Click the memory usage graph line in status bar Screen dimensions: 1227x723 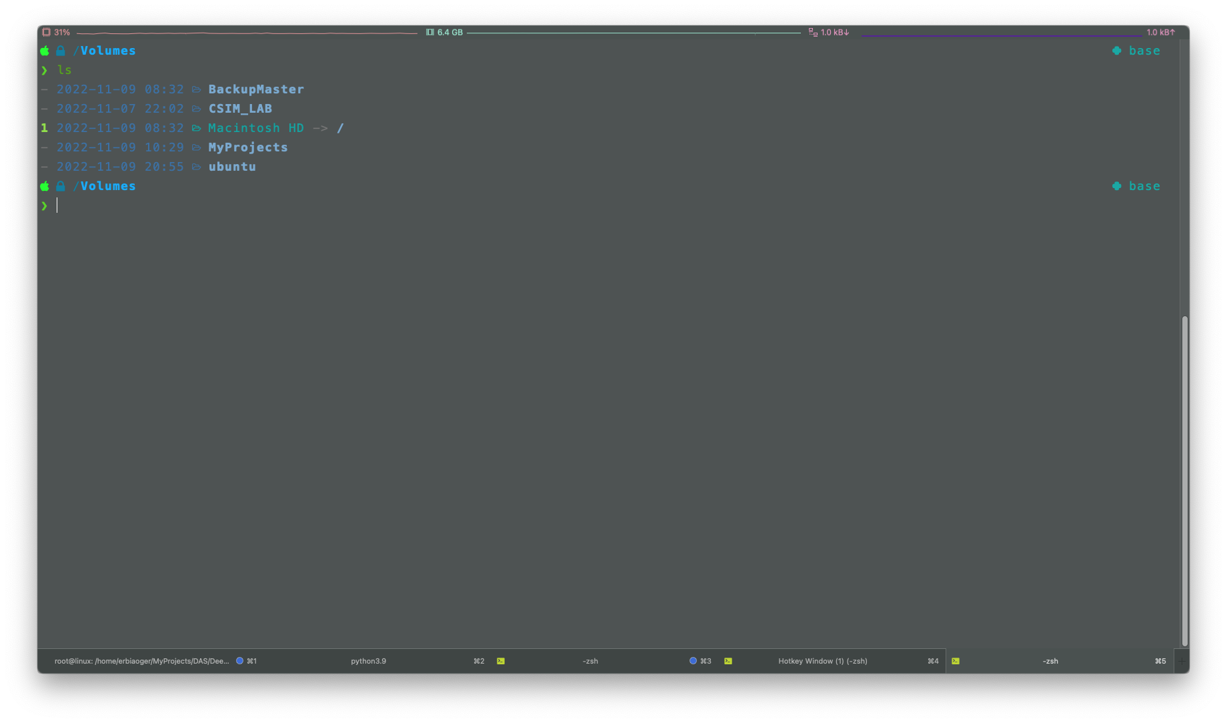[x=634, y=32]
